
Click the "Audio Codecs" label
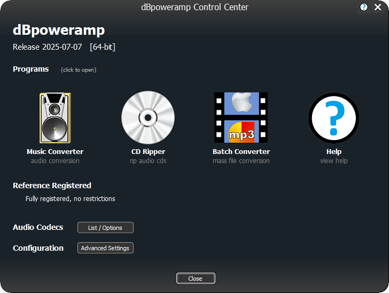point(38,227)
